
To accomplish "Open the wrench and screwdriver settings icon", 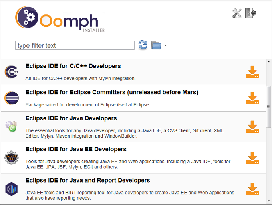I will (x=237, y=13).
